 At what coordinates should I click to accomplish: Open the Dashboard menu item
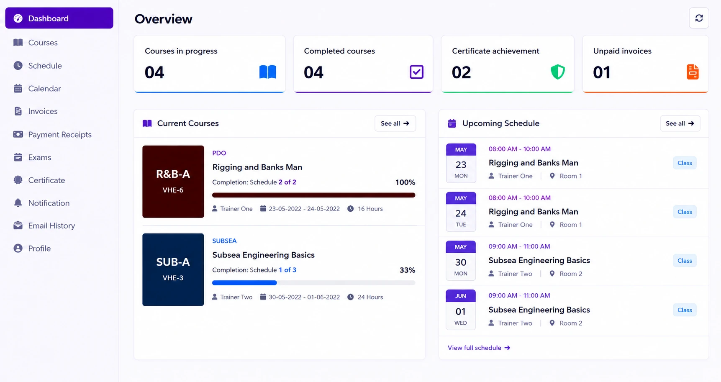(x=59, y=18)
